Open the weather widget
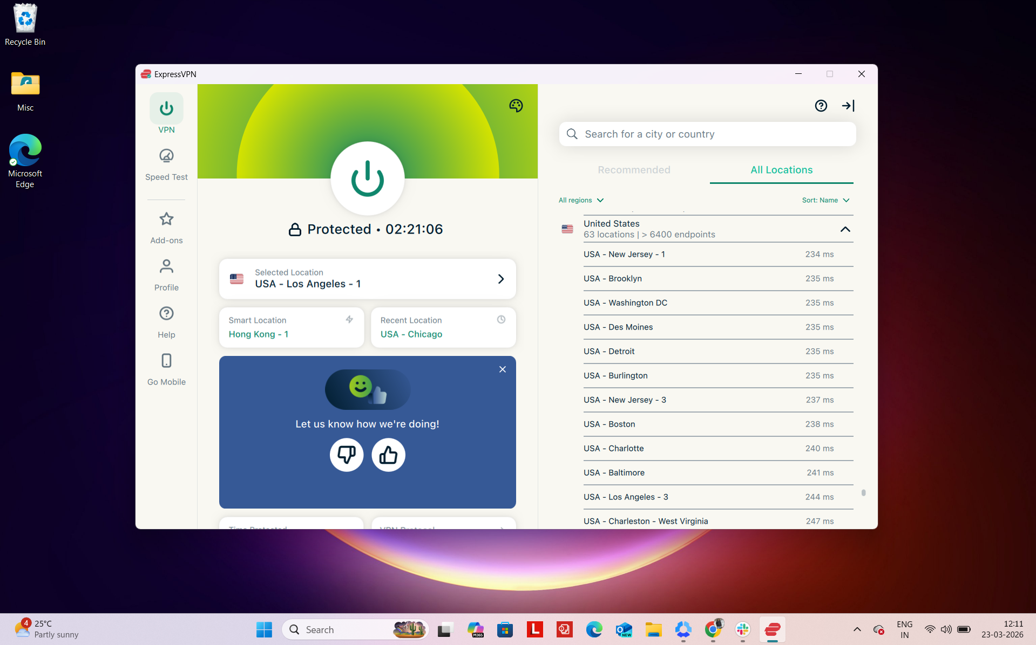The width and height of the screenshot is (1036, 645). click(x=46, y=629)
